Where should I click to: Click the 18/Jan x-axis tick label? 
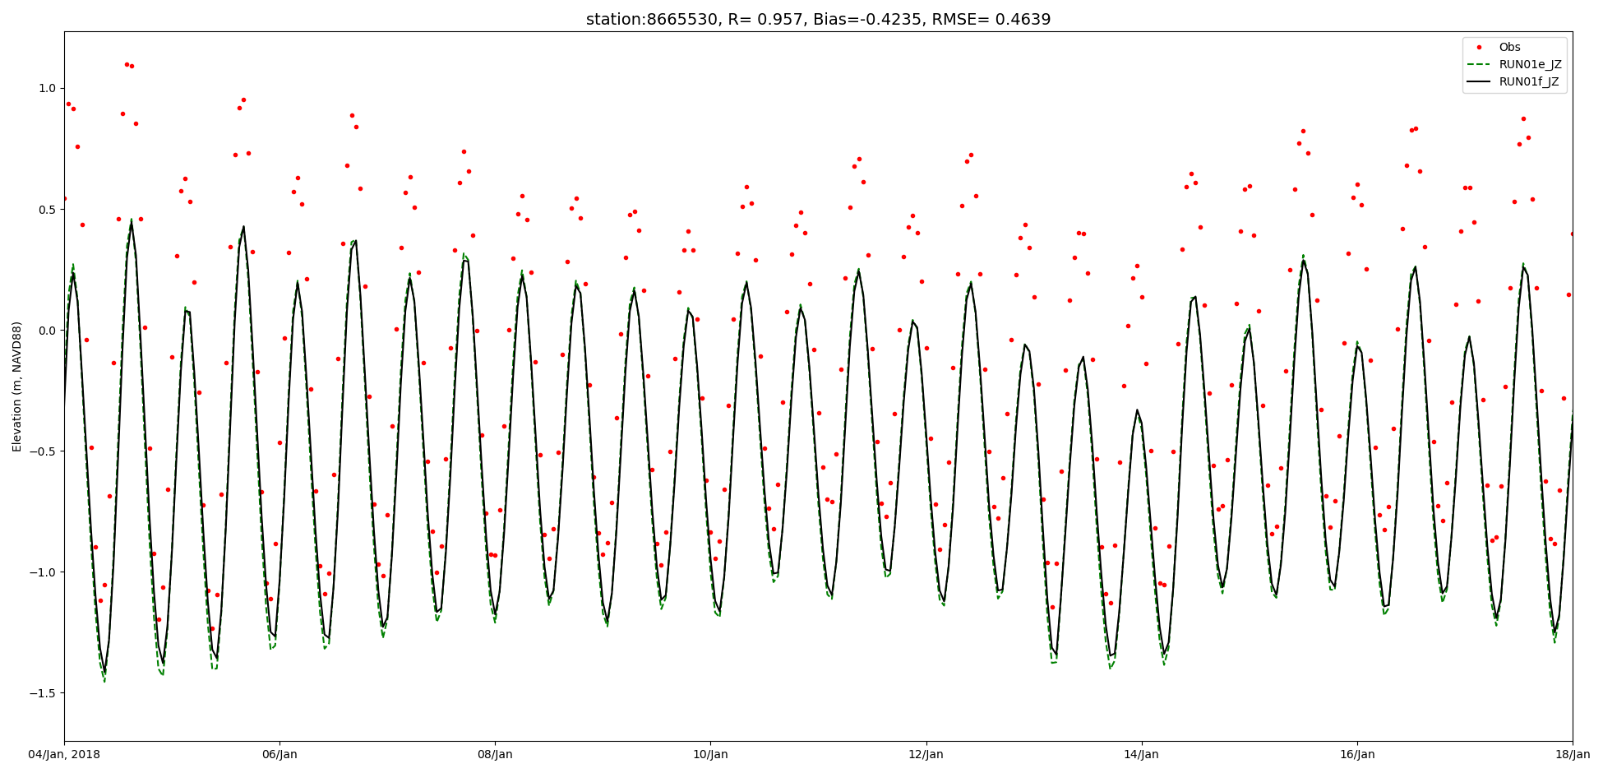(x=1572, y=754)
